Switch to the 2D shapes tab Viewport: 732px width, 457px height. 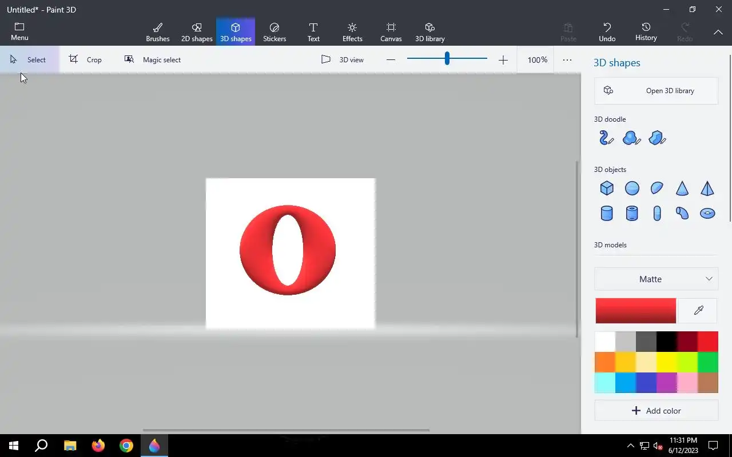[197, 32]
